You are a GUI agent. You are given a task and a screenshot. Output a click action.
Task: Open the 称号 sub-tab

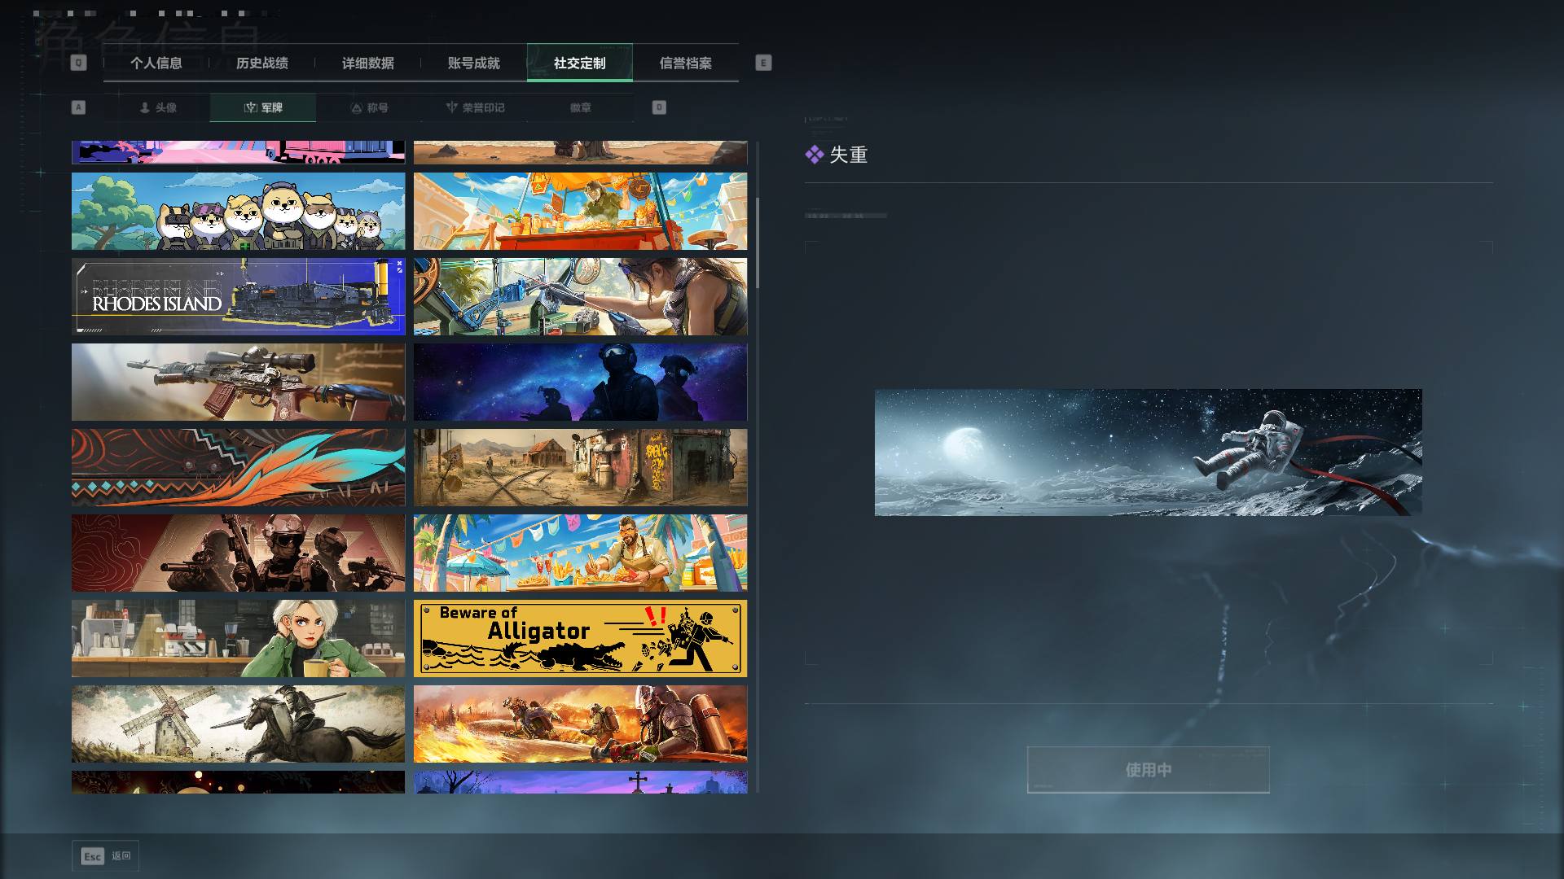369,107
